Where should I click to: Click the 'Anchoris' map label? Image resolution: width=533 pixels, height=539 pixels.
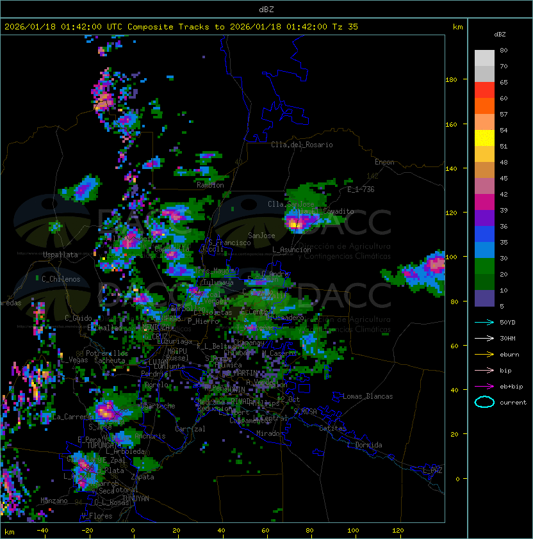(150, 436)
